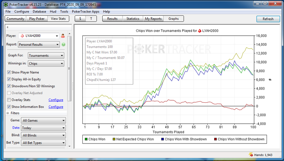This screenshot has height=161, width=284.
Task: Collapse the Filters section expander
Action: (8, 113)
